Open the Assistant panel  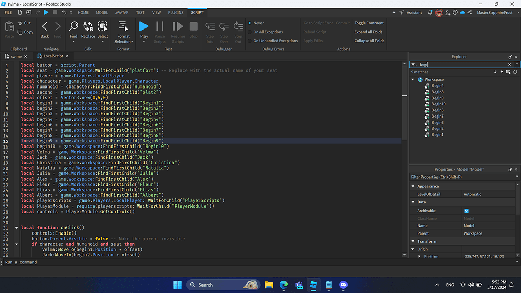coord(411,12)
